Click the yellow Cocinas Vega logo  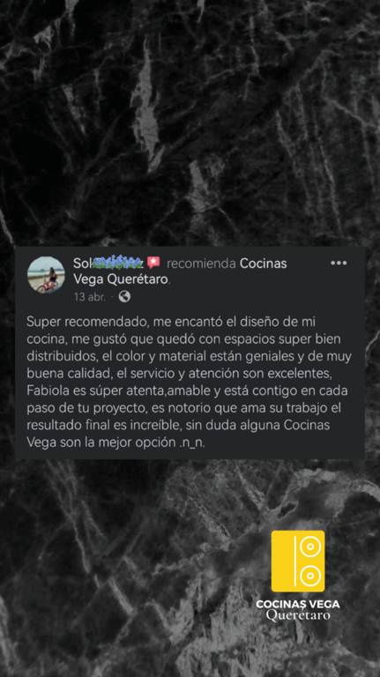298,561
